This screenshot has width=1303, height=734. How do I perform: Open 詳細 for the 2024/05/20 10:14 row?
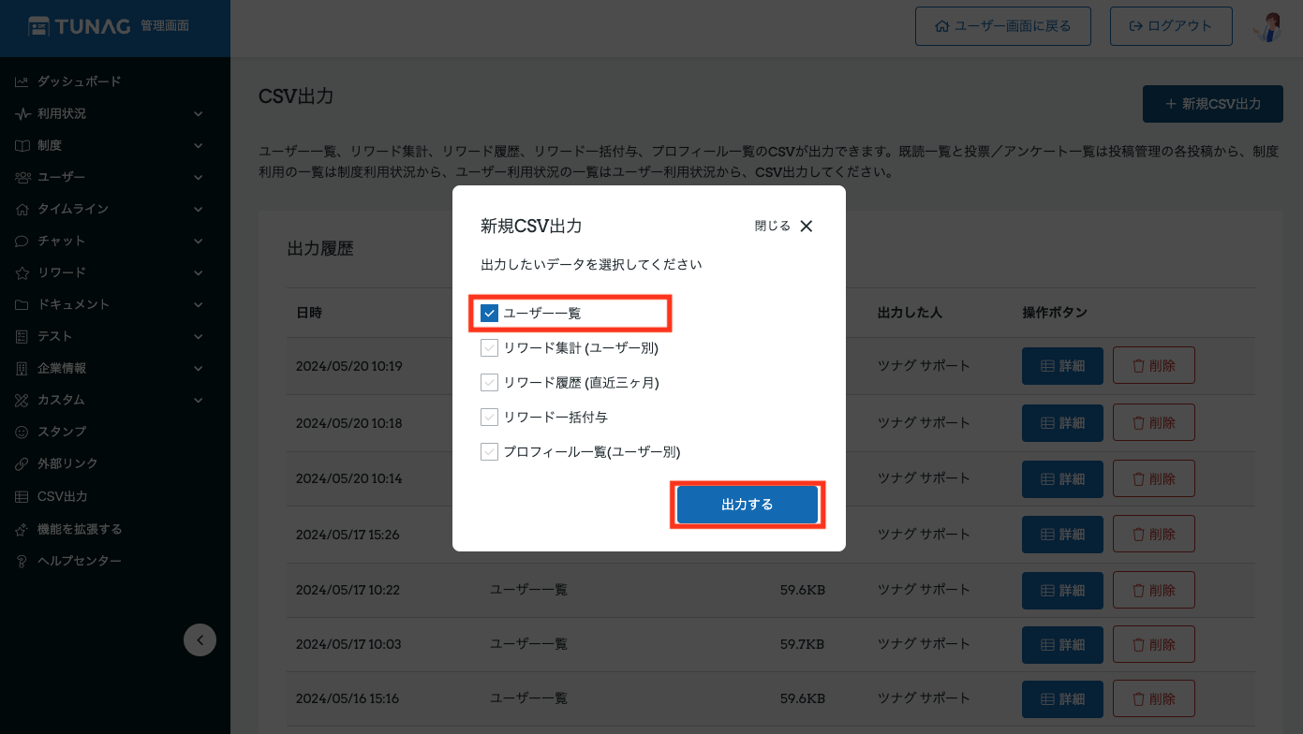pyautogui.click(x=1062, y=478)
